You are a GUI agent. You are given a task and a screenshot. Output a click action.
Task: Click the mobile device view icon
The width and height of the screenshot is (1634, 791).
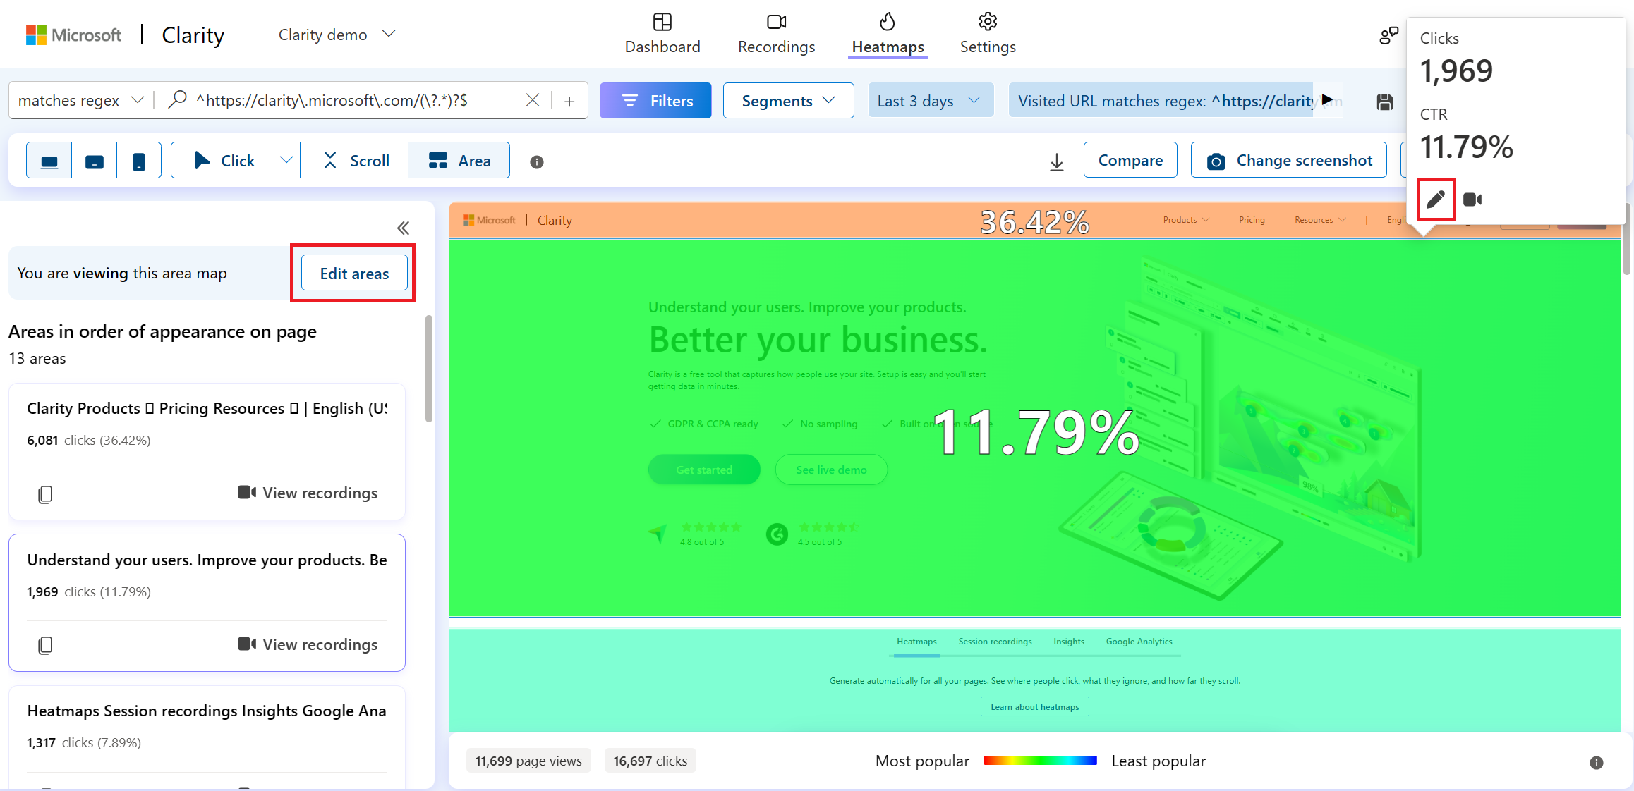pyautogui.click(x=138, y=160)
